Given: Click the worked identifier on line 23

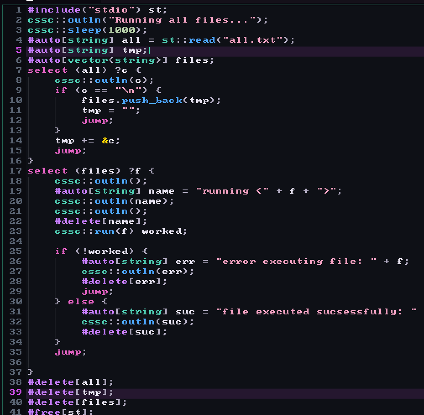Looking at the screenshot, I should [162, 231].
